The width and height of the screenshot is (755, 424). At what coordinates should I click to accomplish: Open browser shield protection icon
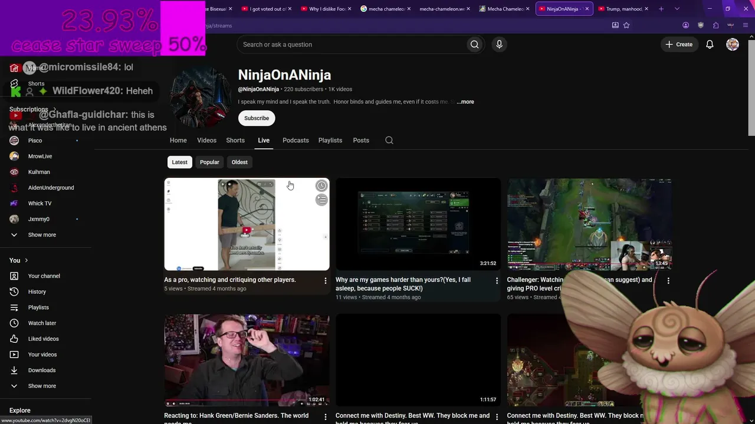(701, 25)
